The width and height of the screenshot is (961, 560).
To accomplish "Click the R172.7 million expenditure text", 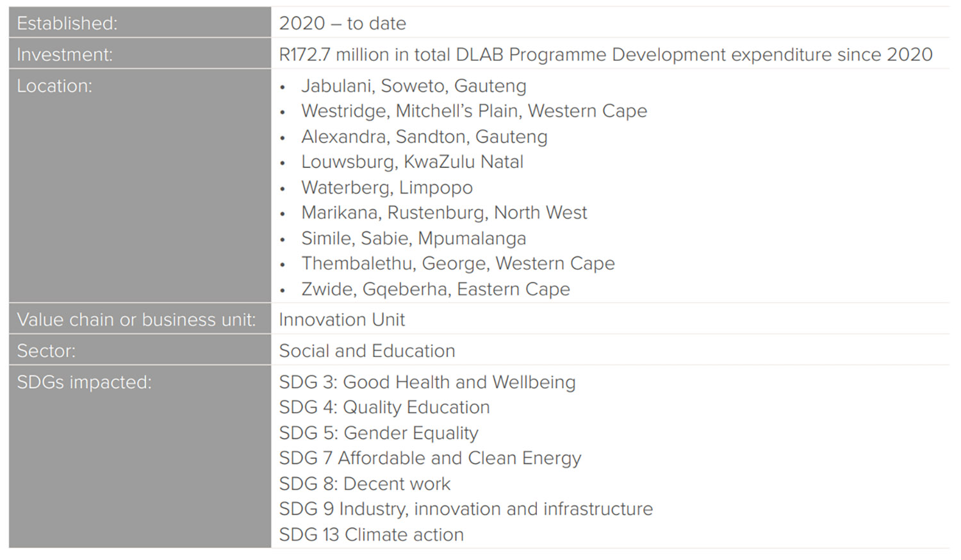I will 605,55.
